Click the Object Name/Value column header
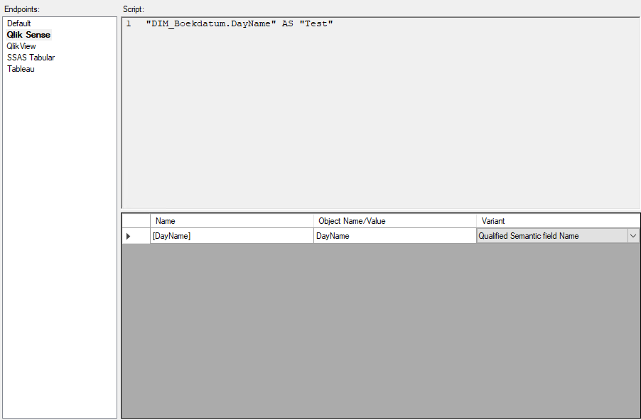Viewport: 641px width, 420px height. pos(395,221)
